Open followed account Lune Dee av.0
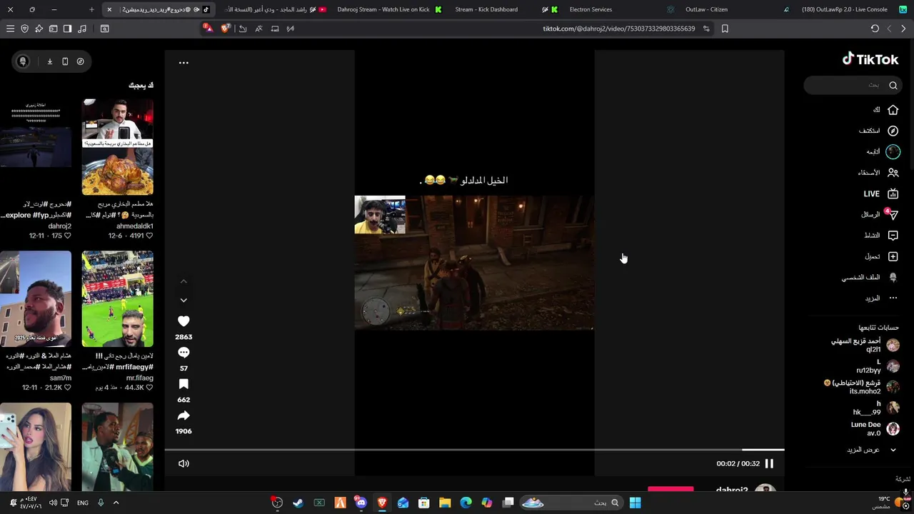This screenshot has height=514, width=914. 875,428
